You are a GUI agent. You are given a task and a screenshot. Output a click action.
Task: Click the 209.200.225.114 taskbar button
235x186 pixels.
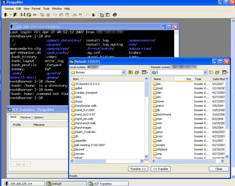coord(25,183)
